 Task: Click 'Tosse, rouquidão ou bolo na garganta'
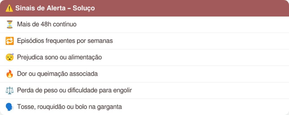coord(69,107)
